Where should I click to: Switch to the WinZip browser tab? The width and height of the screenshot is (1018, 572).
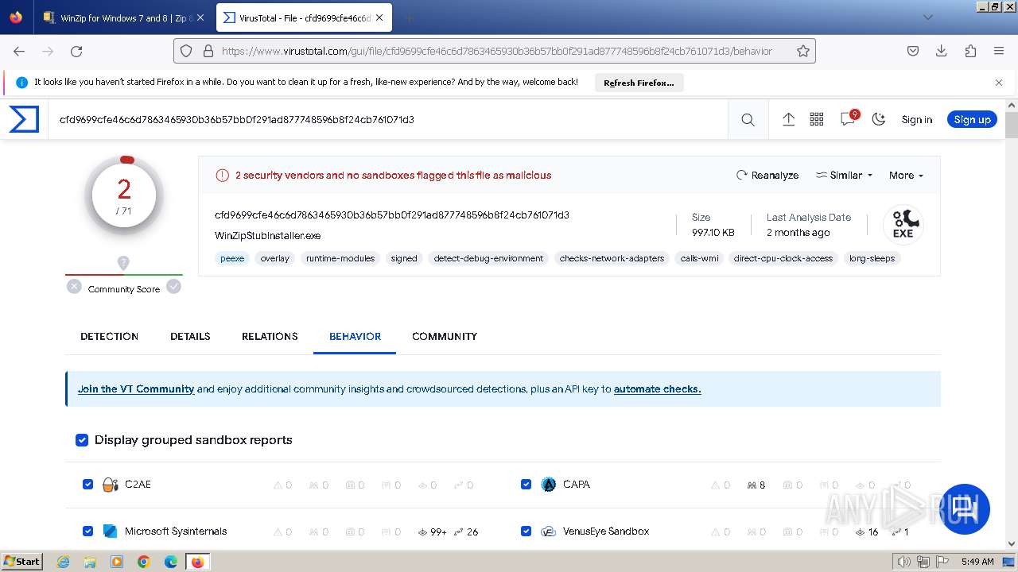[x=123, y=17]
